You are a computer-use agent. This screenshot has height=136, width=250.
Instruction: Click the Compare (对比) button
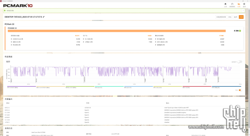coord(230,17)
